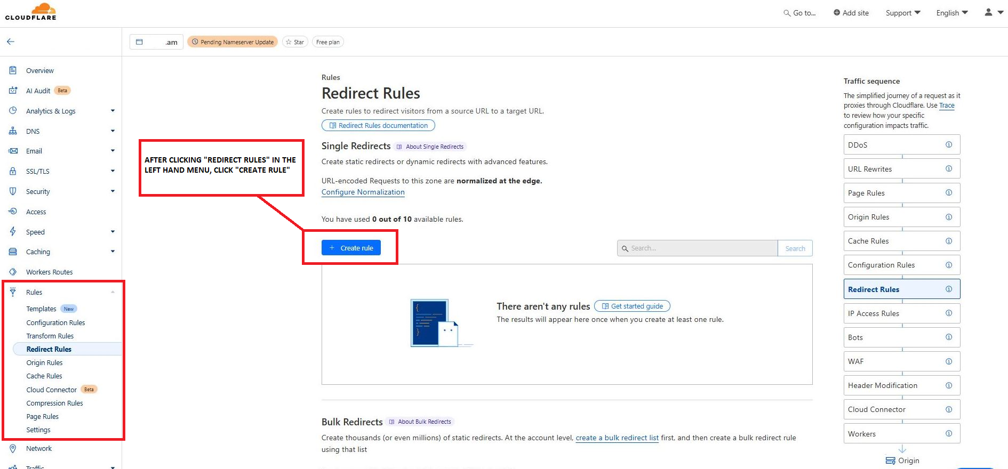Select Cache Rules in sidebar
Image resolution: width=1008 pixels, height=469 pixels.
[44, 376]
